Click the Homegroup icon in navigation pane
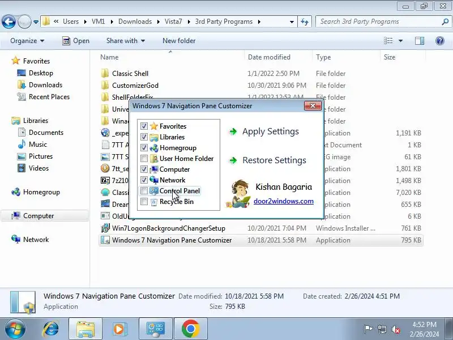The image size is (453, 340). click(x=16, y=192)
